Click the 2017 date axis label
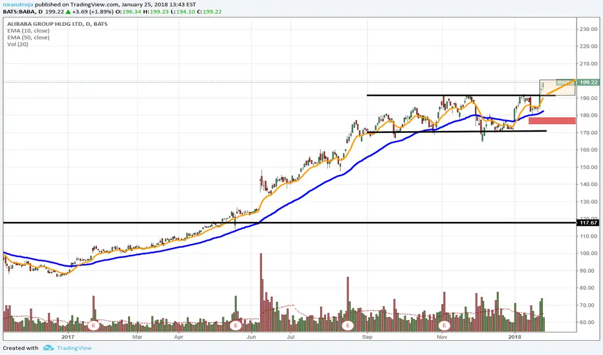Screen dimensions: 603x355 (x=68, y=337)
